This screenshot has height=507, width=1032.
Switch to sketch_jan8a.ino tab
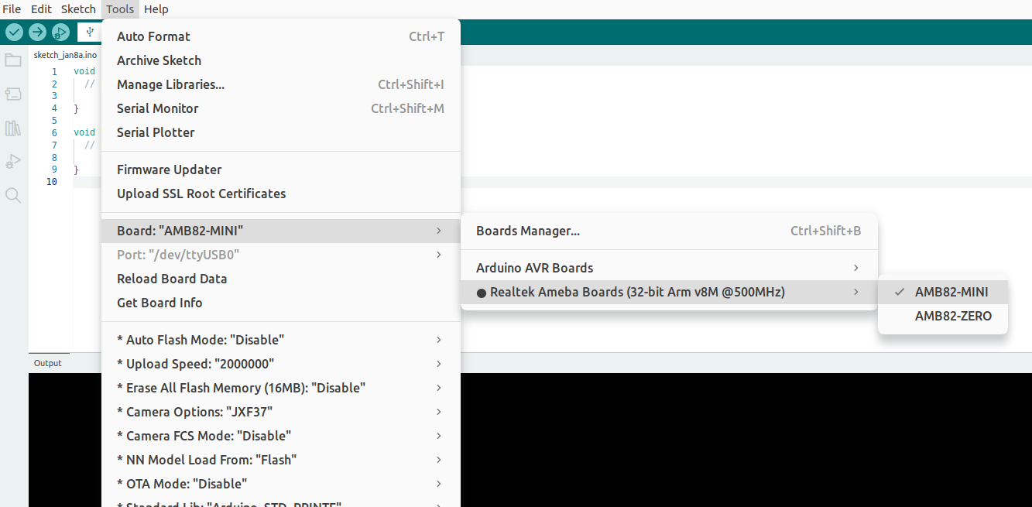65,55
